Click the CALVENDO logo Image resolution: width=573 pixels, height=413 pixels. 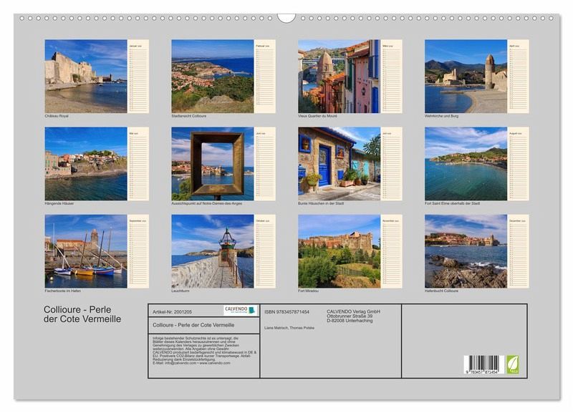(241, 310)
